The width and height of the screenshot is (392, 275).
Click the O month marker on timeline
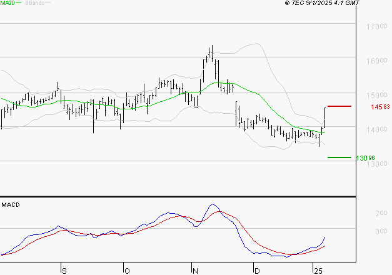pos(127,271)
